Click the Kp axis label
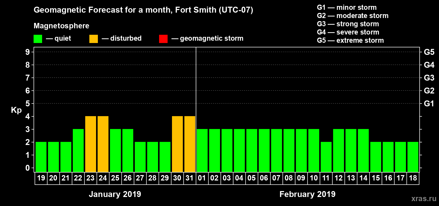439x206 pixels. click(x=16, y=110)
